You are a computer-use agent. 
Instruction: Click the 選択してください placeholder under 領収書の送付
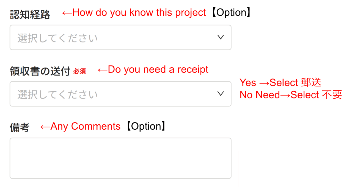click(57, 94)
